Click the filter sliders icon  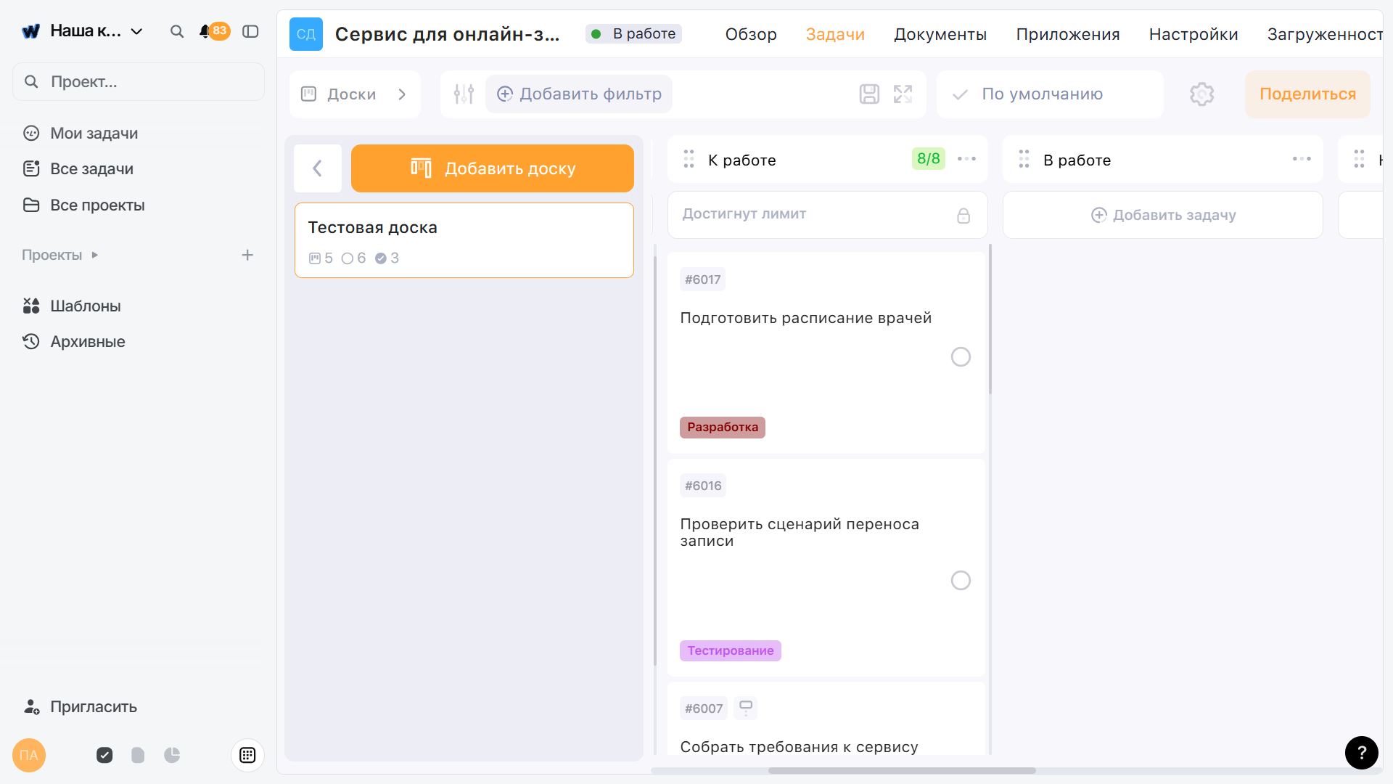pos(464,94)
